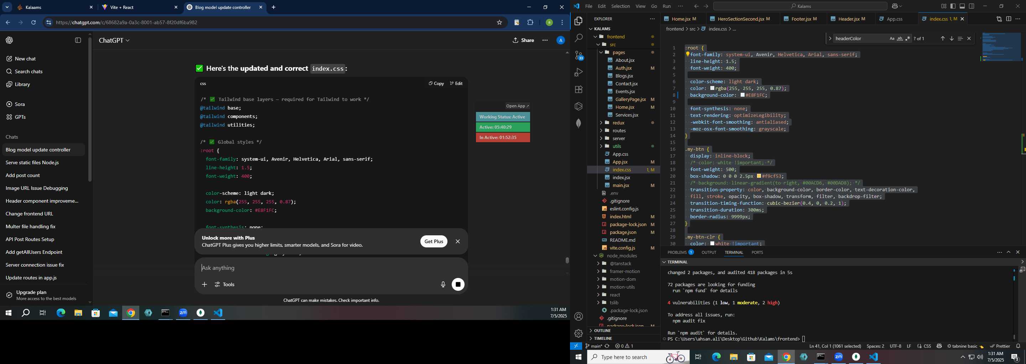Viewport: 1026px width, 364px height.
Task: Click the ChatGPT microphone dictate icon
Action: 442,284
